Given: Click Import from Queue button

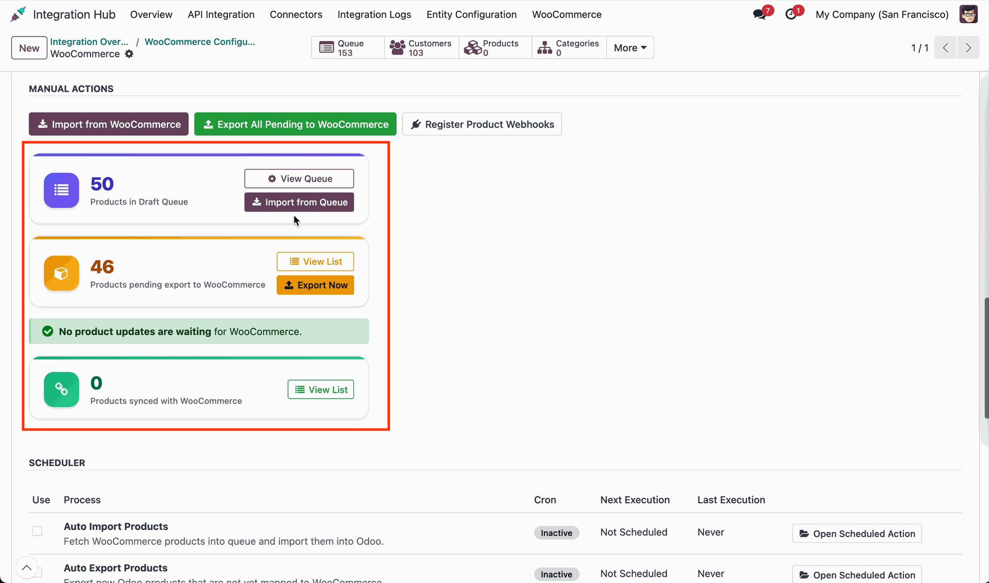Looking at the screenshot, I should pos(299,202).
